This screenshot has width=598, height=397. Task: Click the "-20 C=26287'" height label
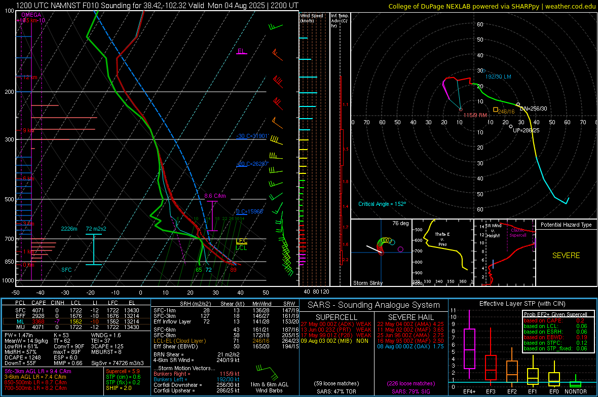[252, 164]
